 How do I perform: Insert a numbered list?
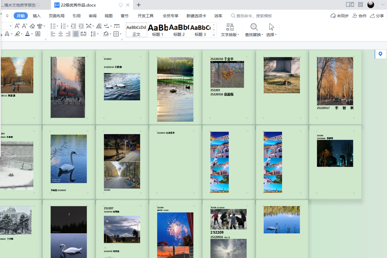point(63,26)
